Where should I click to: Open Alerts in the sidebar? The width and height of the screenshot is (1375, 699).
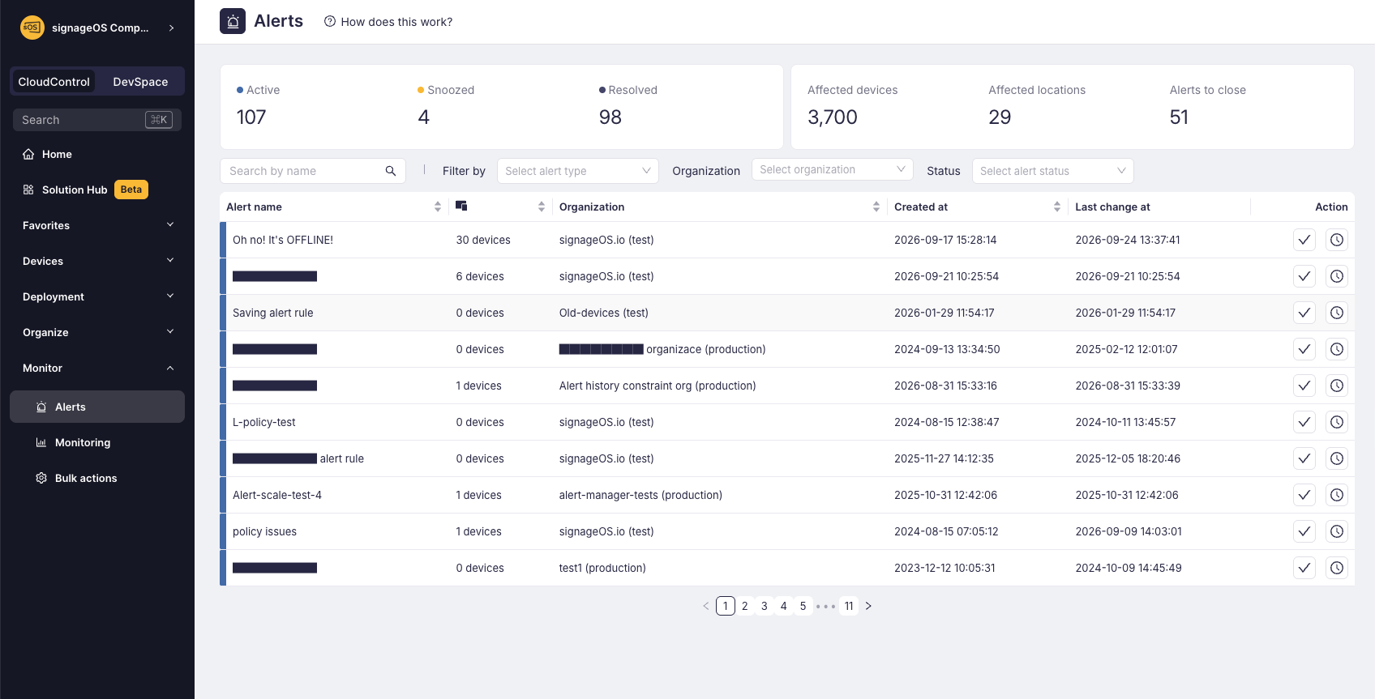(97, 407)
